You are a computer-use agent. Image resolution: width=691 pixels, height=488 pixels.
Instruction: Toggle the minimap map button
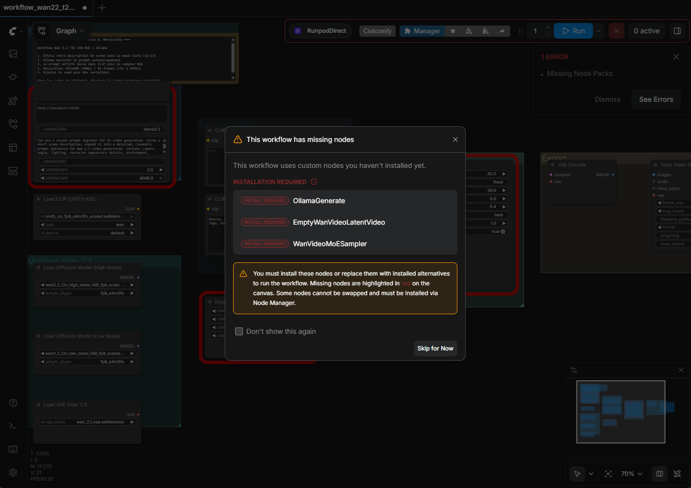660,474
